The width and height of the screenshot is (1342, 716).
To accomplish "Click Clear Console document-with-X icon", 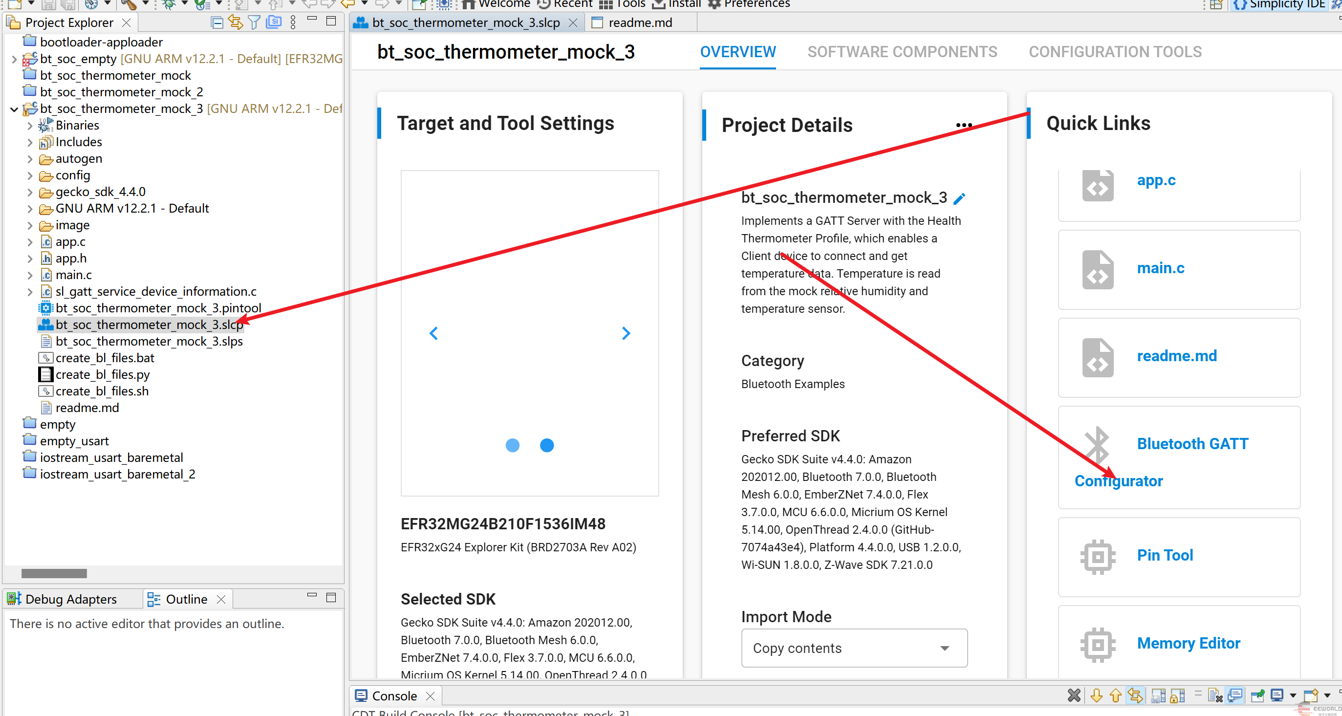I will click(x=1214, y=695).
